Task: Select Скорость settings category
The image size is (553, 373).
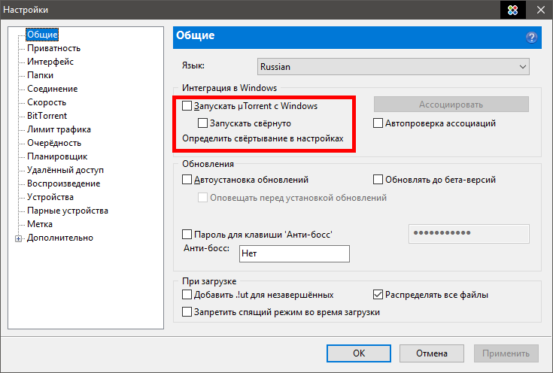Action: click(47, 102)
